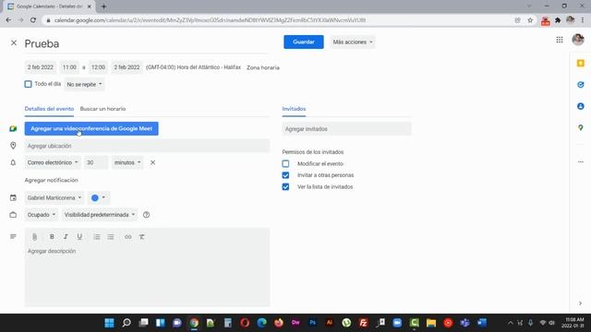Open Correo electrónico notification type dropdown
The image size is (591, 332).
[x=53, y=162]
